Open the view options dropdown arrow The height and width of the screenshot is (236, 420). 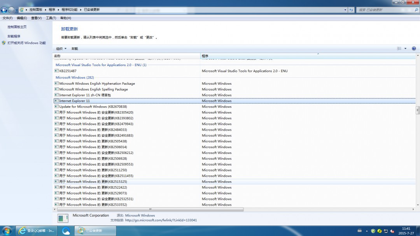coord(405,49)
